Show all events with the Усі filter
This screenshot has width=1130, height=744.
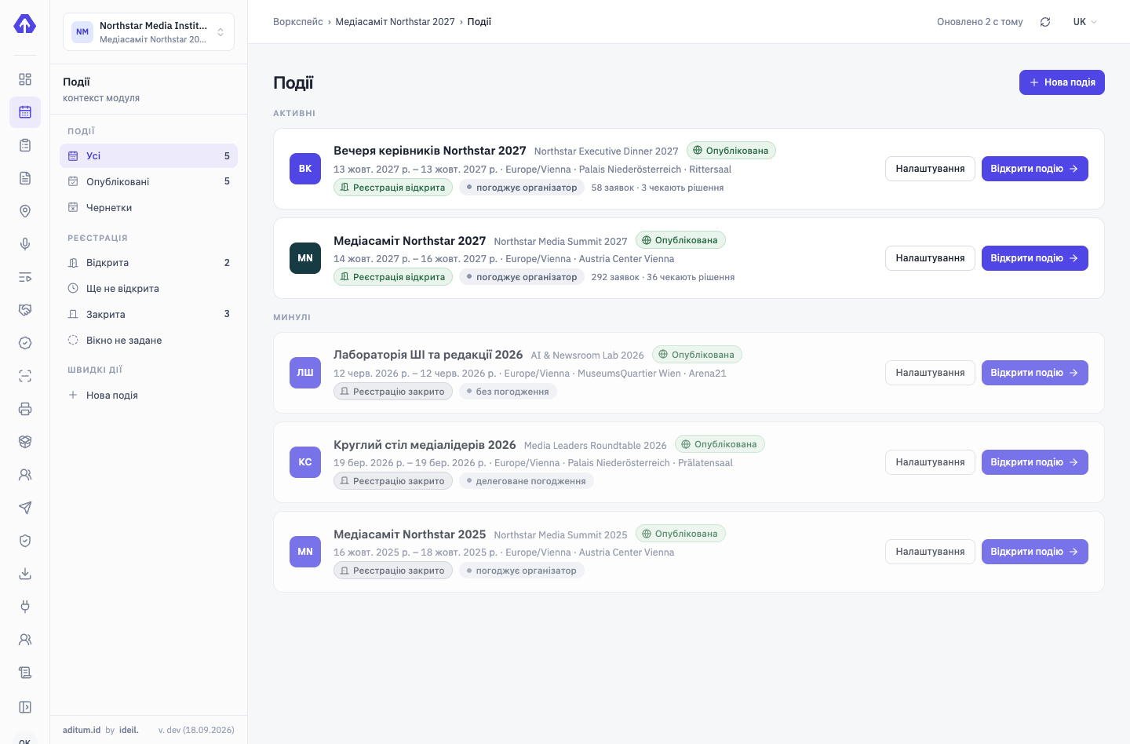click(x=148, y=155)
